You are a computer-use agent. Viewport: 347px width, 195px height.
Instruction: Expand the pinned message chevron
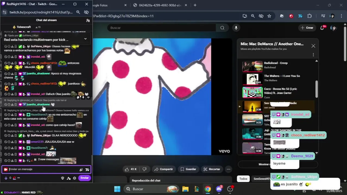pyautogui.click(x=85, y=39)
